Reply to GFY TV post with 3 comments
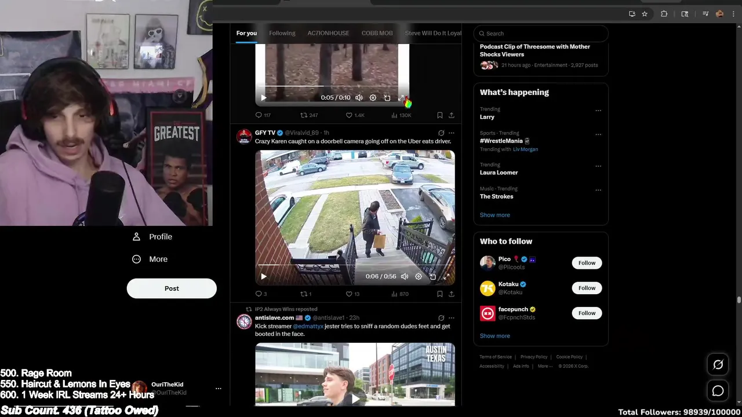This screenshot has height=417, width=742. (261, 294)
